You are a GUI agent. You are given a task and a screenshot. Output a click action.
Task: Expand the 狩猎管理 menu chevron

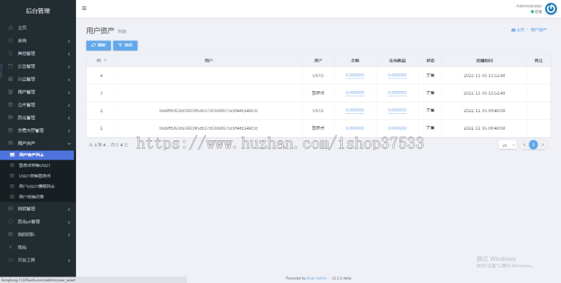tap(69, 209)
